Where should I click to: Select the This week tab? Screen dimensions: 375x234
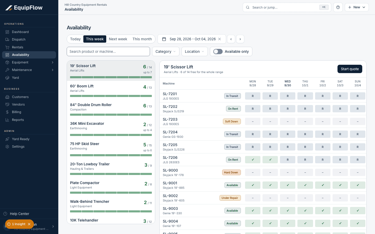[x=95, y=39]
